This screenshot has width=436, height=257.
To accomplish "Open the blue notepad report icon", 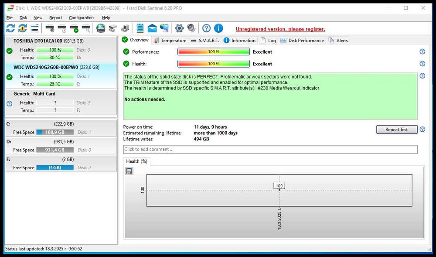I will [140, 28].
